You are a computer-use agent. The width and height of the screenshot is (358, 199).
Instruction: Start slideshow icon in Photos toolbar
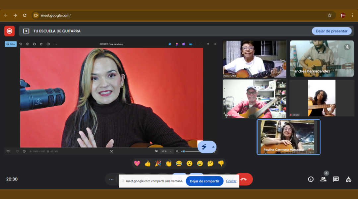(48, 44)
